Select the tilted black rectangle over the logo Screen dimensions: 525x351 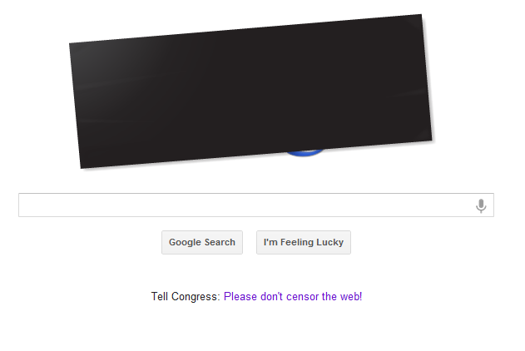coord(250,91)
